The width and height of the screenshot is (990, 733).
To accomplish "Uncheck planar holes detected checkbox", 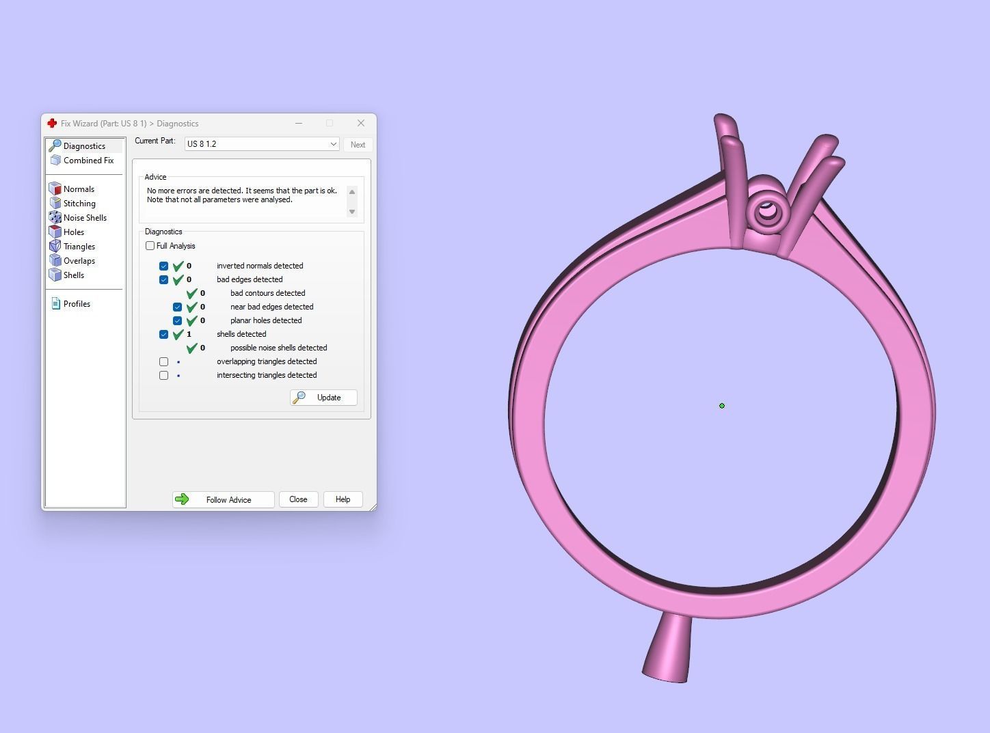I will 177,320.
